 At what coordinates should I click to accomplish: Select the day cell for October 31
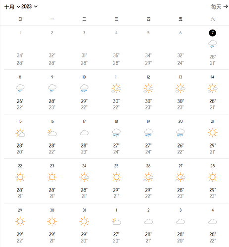pos(84,225)
